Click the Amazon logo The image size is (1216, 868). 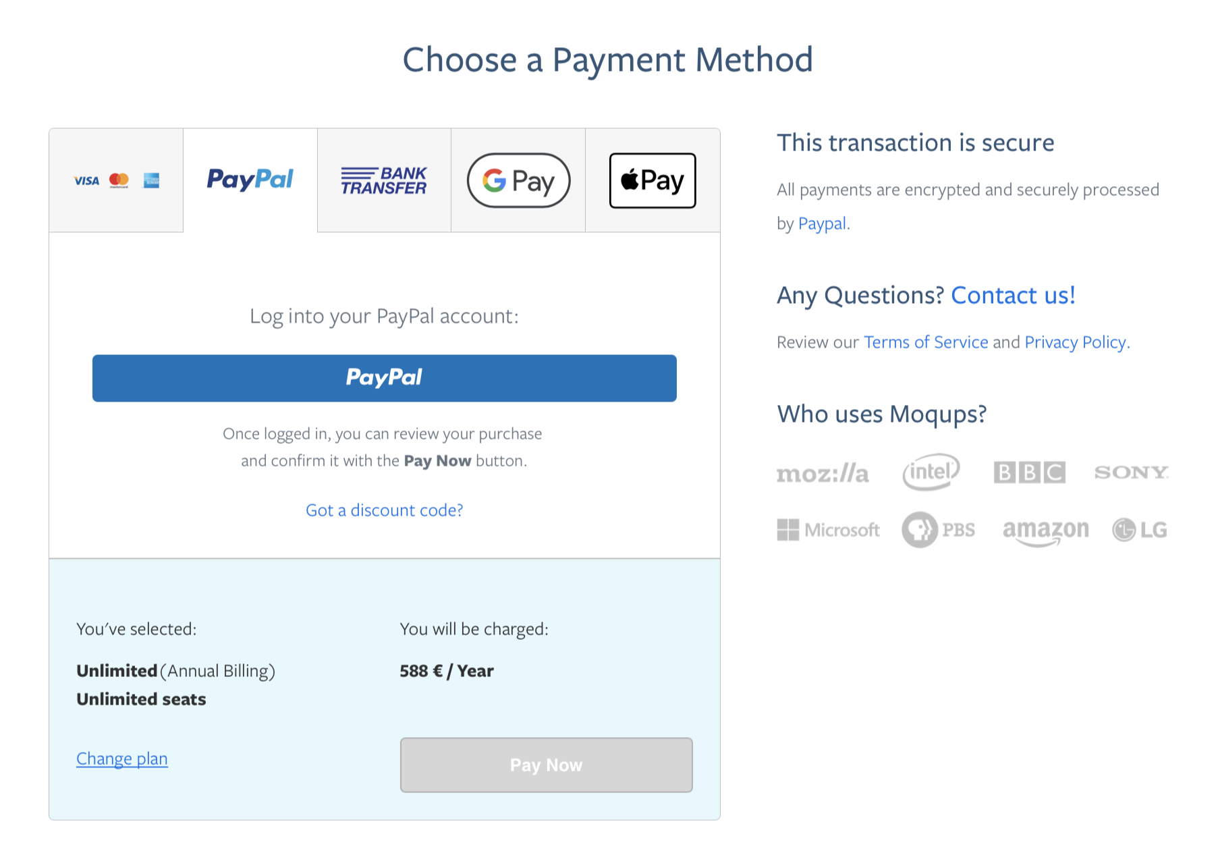tap(1045, 530)
